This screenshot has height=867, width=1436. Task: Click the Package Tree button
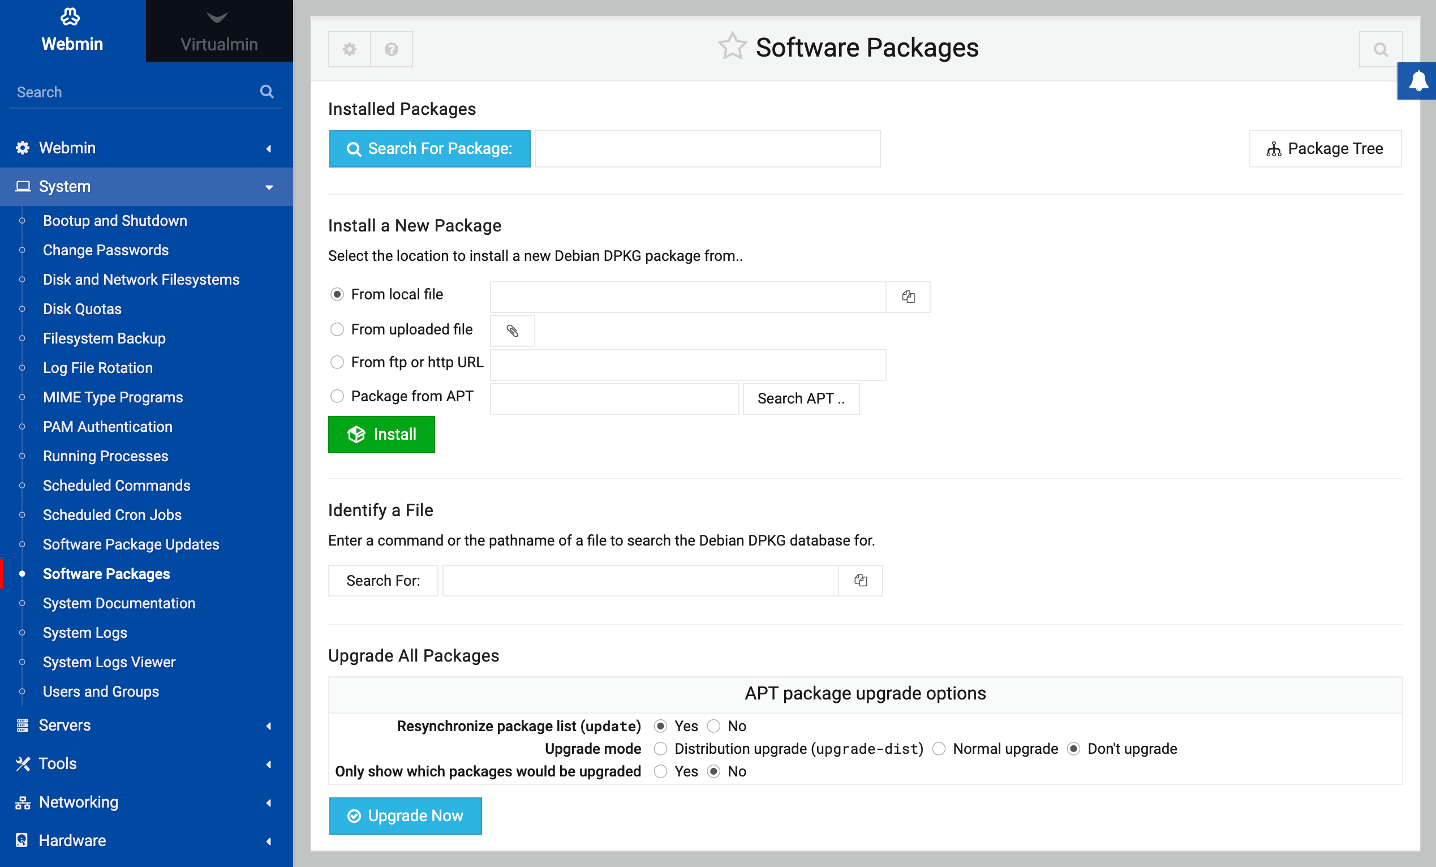click(1325, 149)
